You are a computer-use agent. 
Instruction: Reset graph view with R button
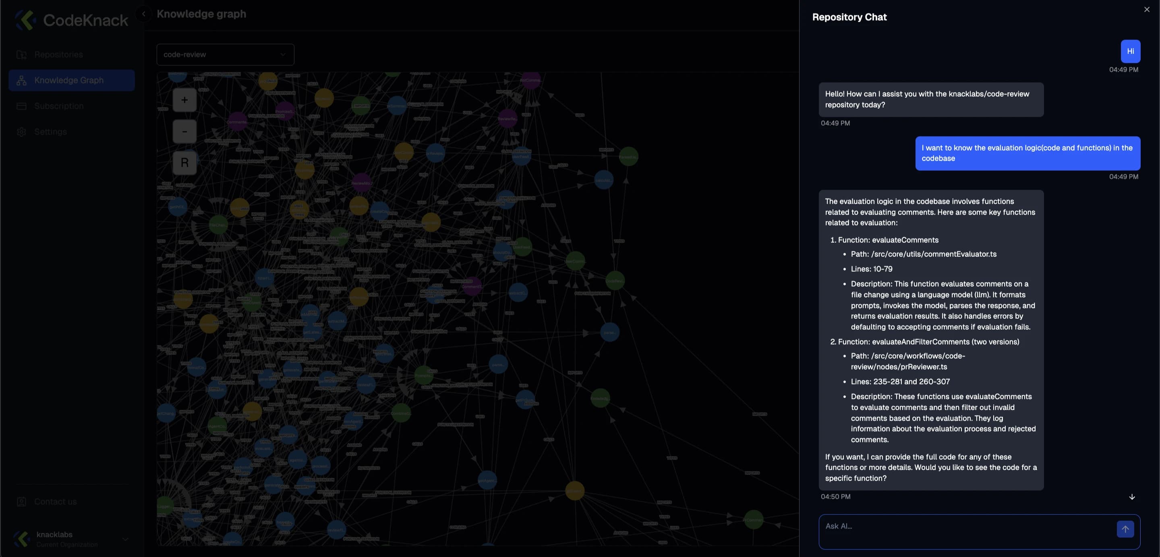tap(184, 163)
